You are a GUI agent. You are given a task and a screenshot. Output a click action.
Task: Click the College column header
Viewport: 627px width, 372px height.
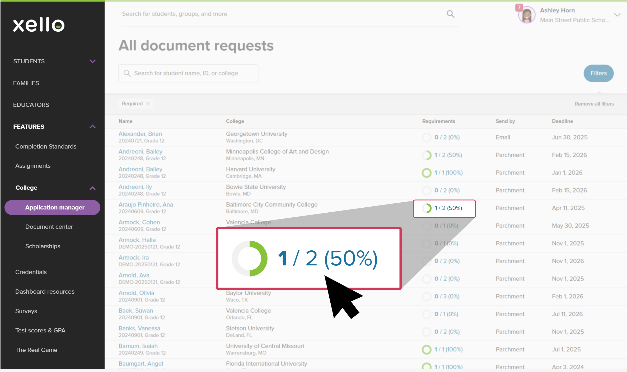(235, 121)
